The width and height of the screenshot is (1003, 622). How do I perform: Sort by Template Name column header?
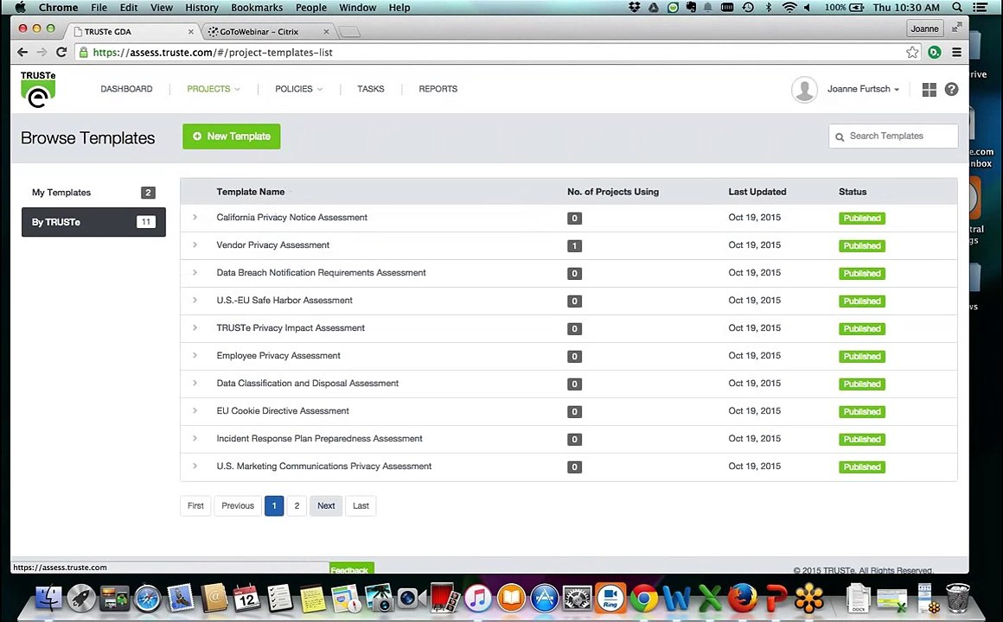tap(251, 192)
